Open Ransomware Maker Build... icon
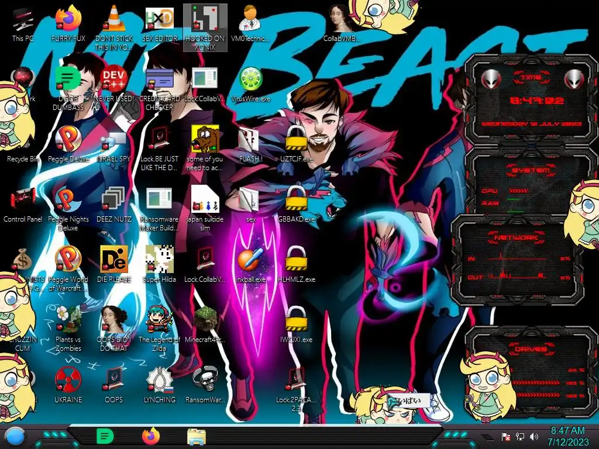 click(x=160, y=209)
